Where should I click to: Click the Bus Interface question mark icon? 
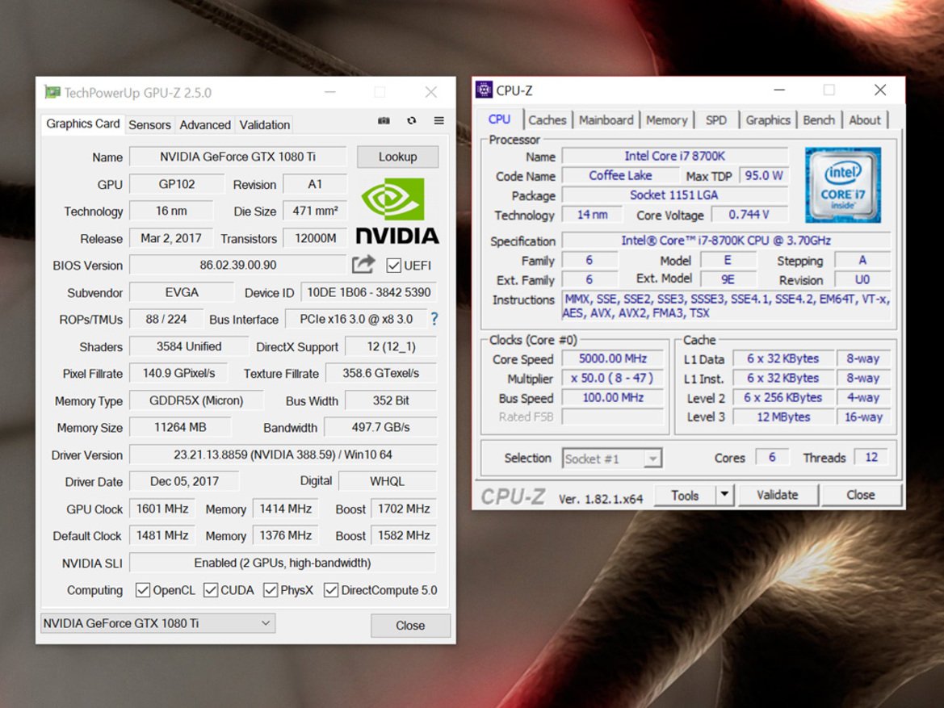tap(434, 319)
